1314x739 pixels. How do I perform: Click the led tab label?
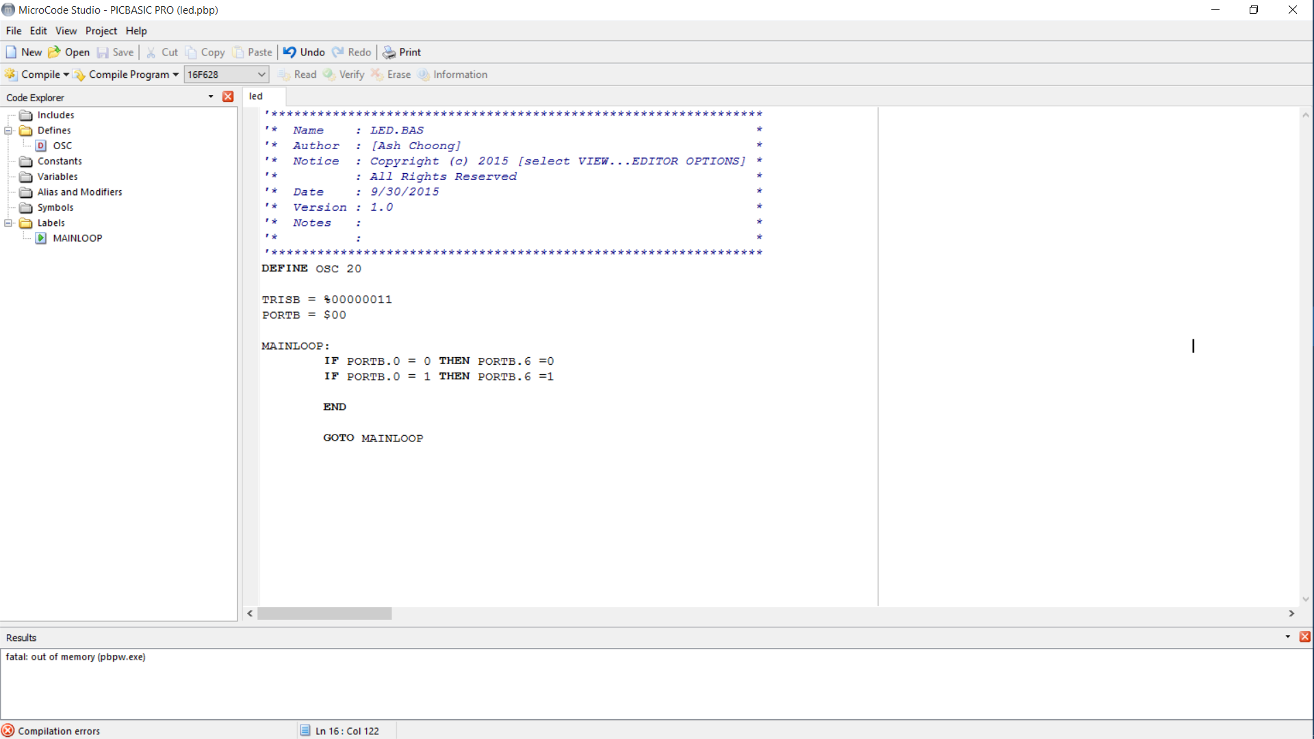255,96
